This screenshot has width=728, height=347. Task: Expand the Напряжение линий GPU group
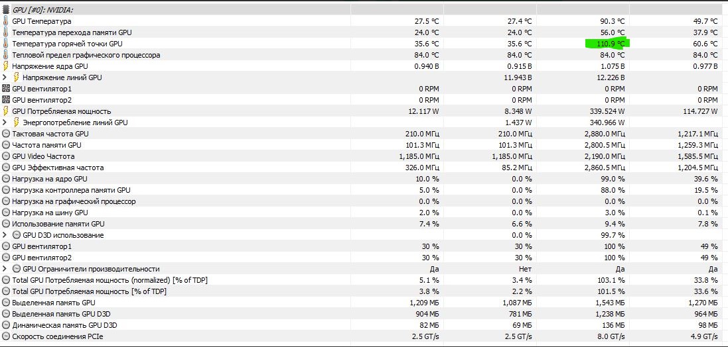(x=5, y=77)
